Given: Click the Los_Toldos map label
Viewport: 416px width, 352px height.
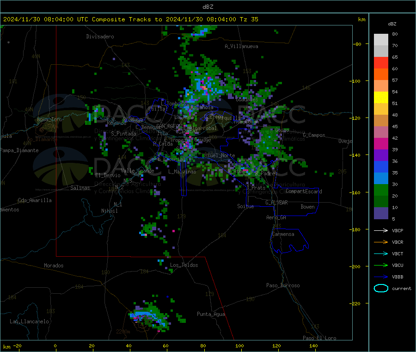Looking at the screenshot, I should [x=184, y=265].
